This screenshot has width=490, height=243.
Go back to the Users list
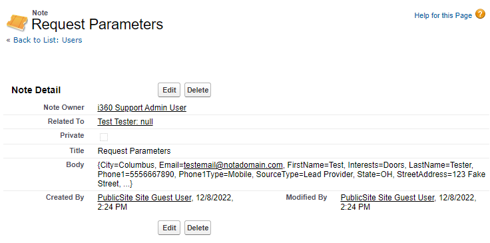[x=47, y=40]
